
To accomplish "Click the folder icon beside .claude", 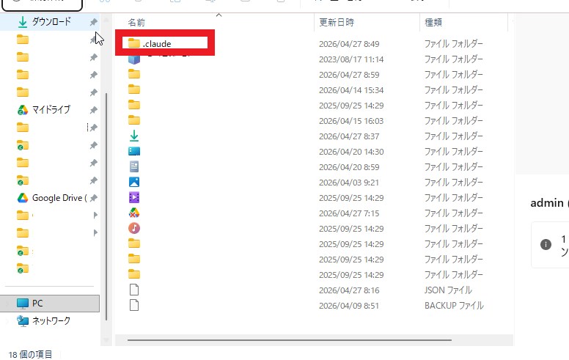I will pos(134,43).
